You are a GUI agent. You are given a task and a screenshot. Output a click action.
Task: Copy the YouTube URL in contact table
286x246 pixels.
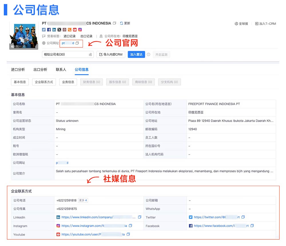tap(128, 235)
